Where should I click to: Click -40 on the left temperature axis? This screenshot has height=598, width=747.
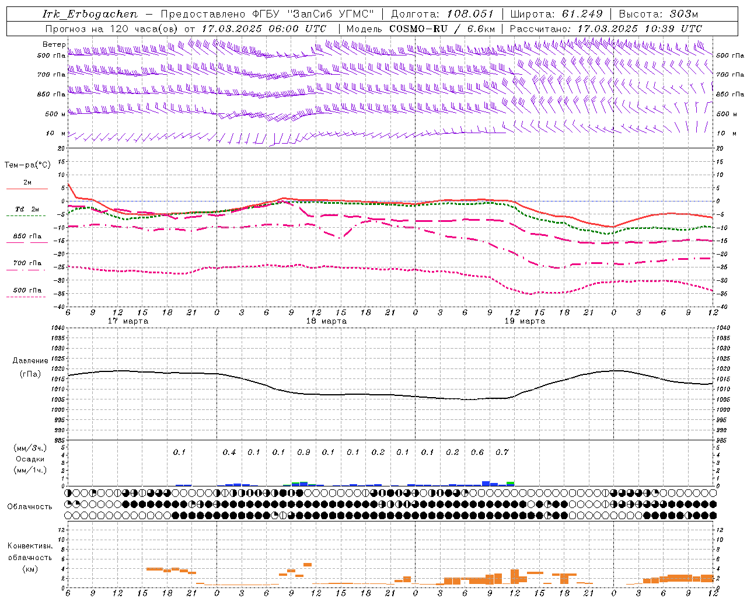coord(58,307)
